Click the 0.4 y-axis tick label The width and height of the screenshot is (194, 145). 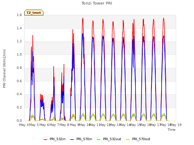(19, 94)
